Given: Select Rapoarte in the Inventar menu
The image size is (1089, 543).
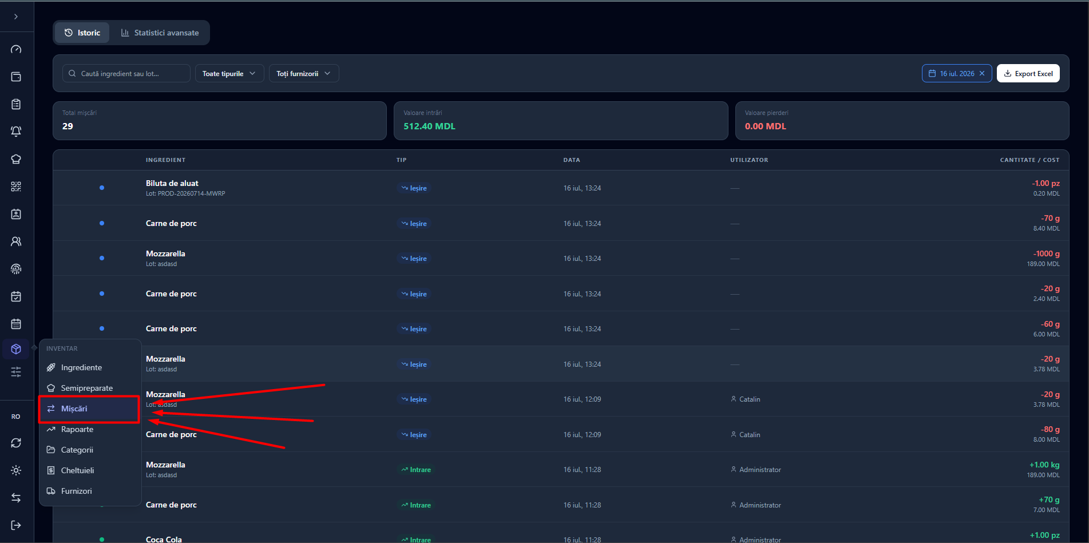Looking at the screenshot, I should (x=90, y=429).
